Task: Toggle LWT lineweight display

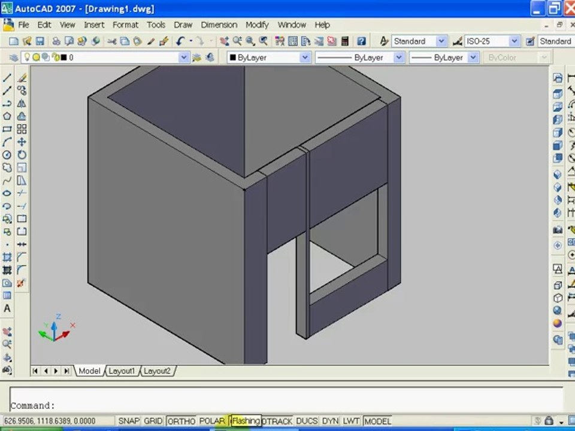Action: coord(351,421)
